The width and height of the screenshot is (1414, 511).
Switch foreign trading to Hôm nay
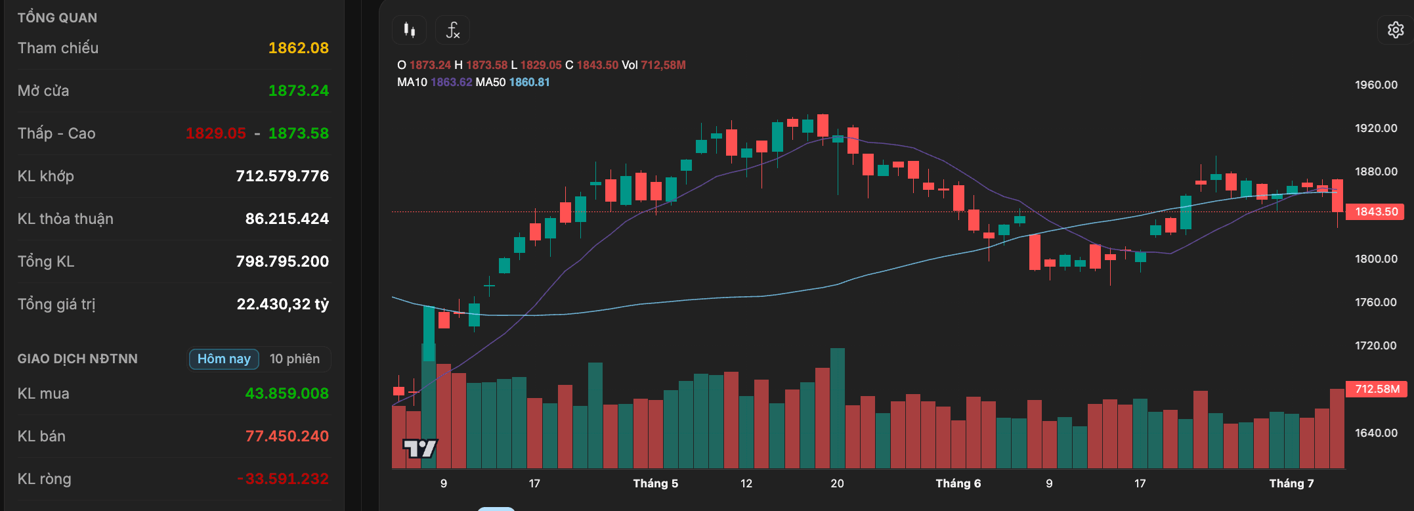pos(224,359)
